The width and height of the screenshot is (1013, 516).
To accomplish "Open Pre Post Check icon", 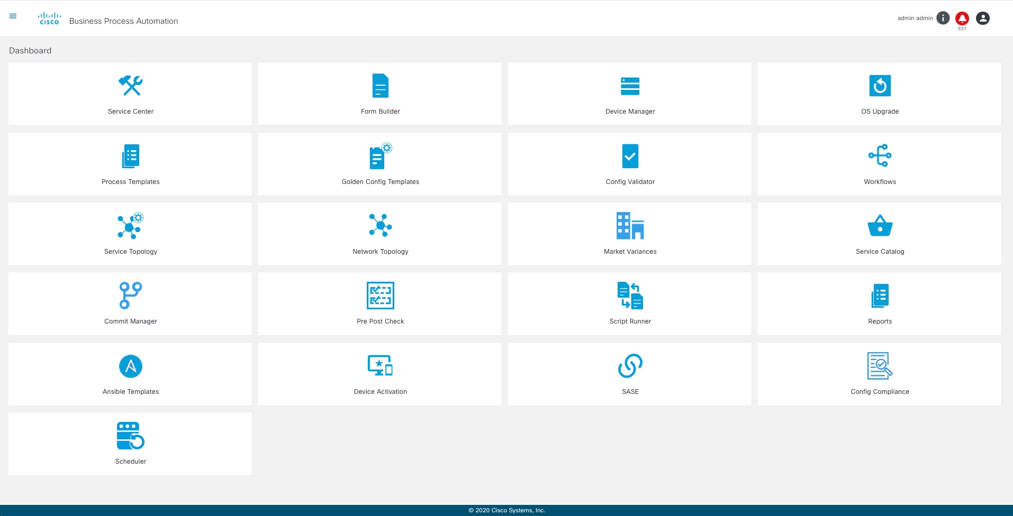I will [x=381, y=296].
